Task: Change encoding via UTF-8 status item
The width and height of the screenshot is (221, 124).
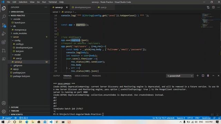Action: tap(190, 118)
